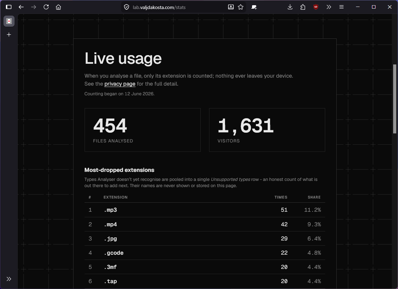
Task: Click the 1,631 visitors card
Action: [x=267, y=130]
